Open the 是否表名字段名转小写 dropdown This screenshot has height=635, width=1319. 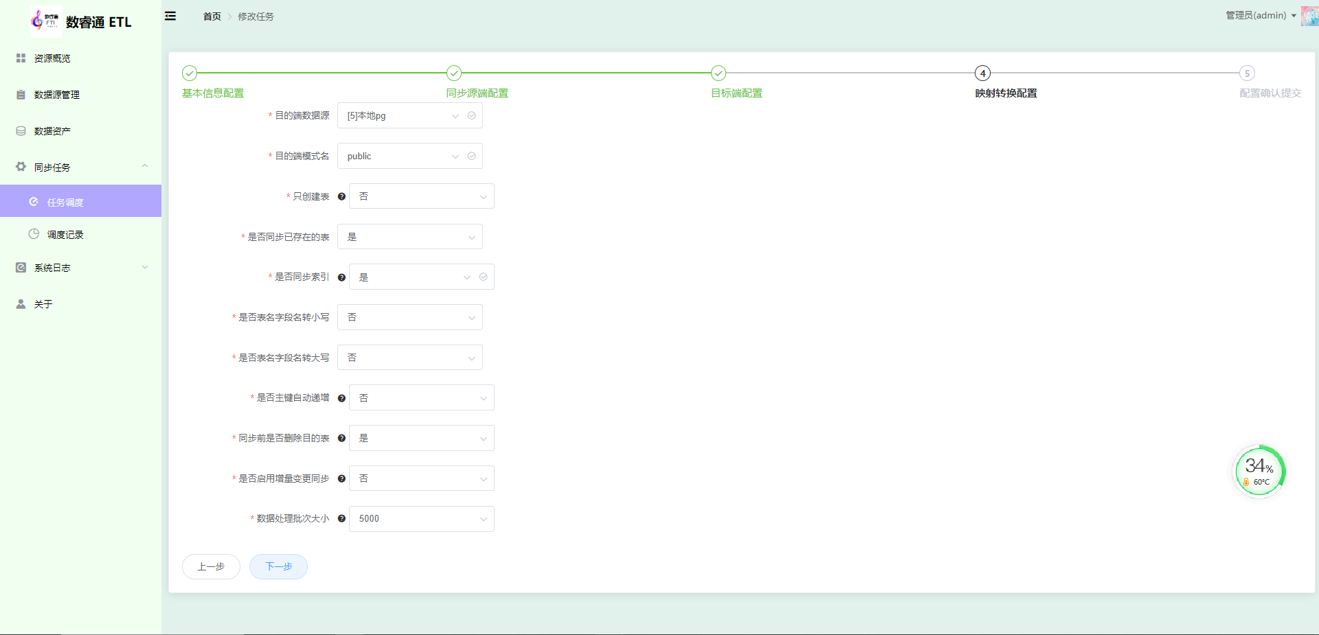[x=409, y=317]
